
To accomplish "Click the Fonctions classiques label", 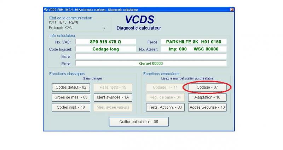I will pyautogui.click(x=67, y=74).
